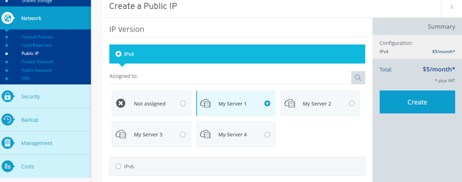Viewport: 462px width, 182px height.
Task: Click the Costs coins icon
Action: point(8,166)
